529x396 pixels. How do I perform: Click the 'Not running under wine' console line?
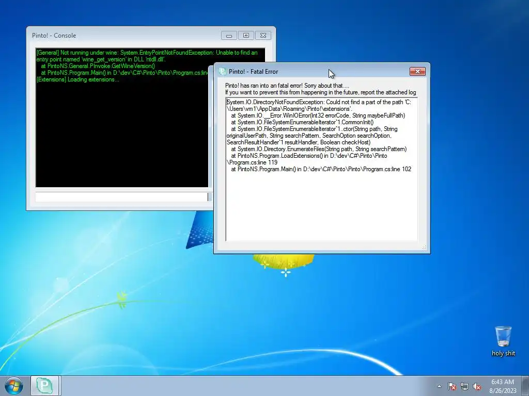pos(147,56)
